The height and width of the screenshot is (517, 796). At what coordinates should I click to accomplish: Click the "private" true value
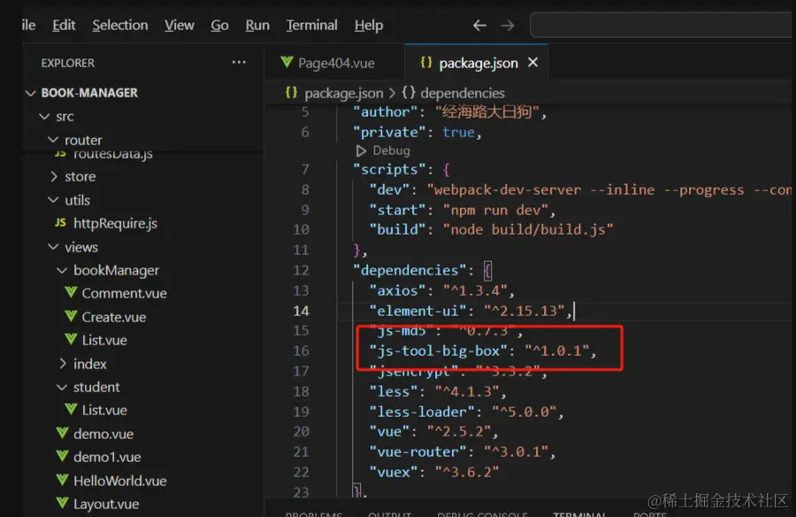tap(458, 133)
